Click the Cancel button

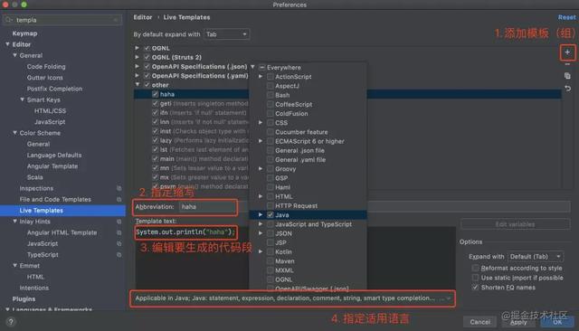click(479, 322)
